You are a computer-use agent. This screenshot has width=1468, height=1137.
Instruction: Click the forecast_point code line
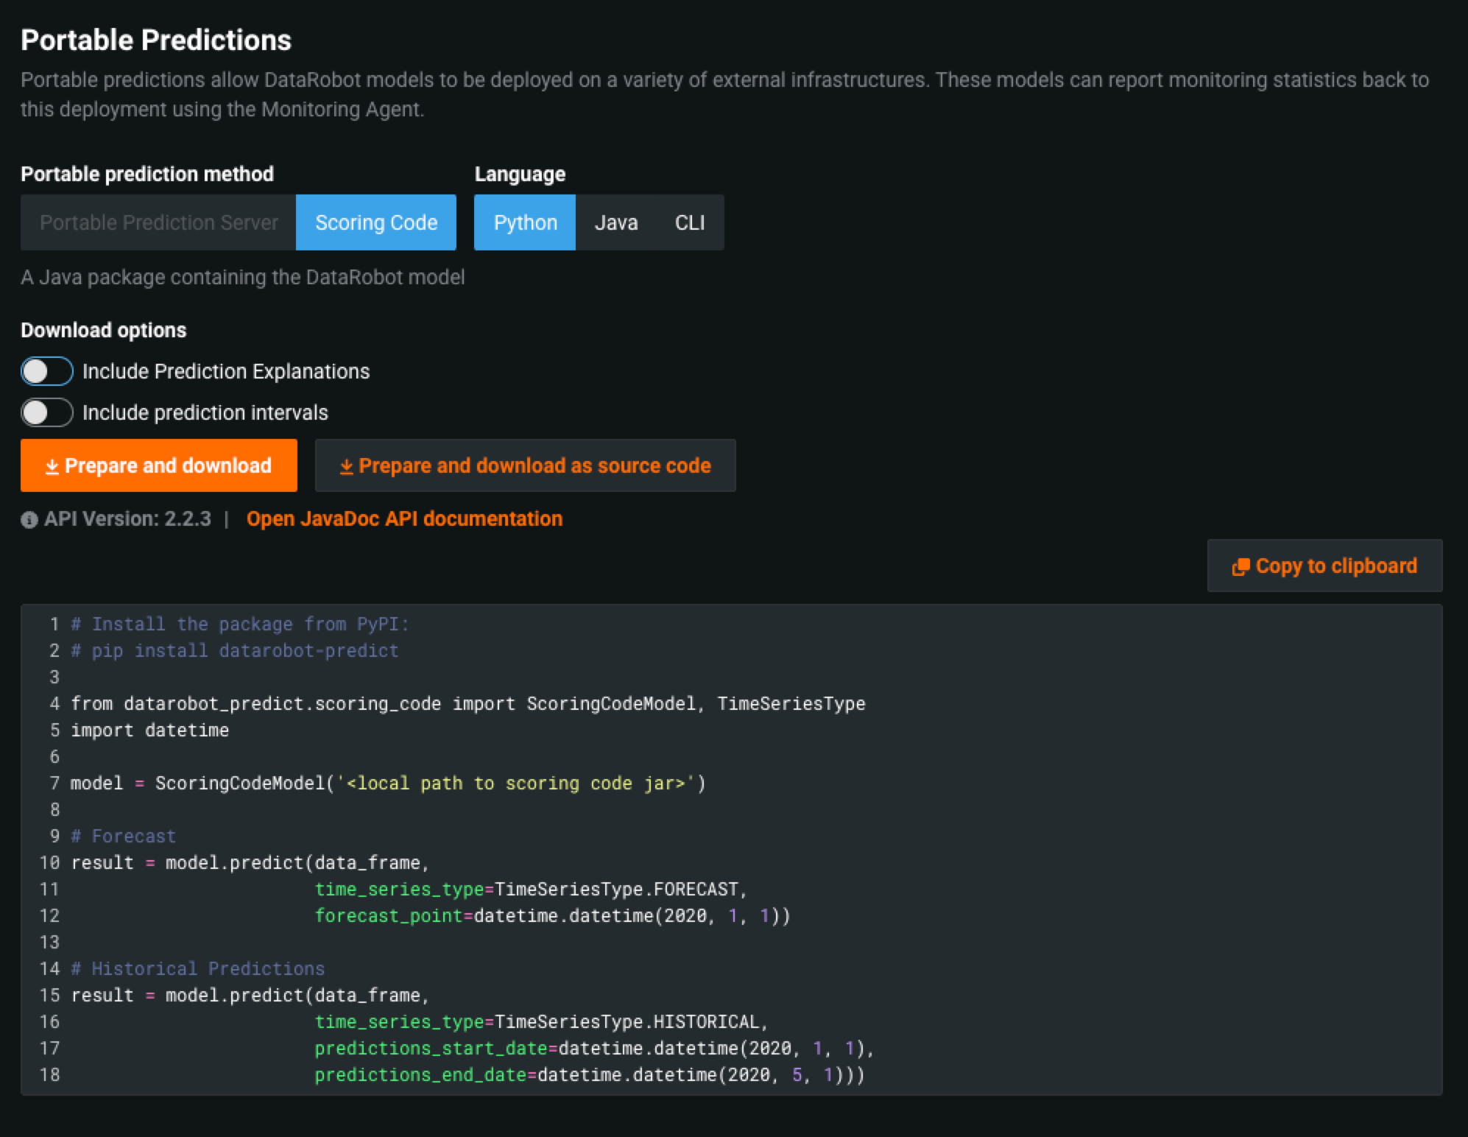(552, 915)
